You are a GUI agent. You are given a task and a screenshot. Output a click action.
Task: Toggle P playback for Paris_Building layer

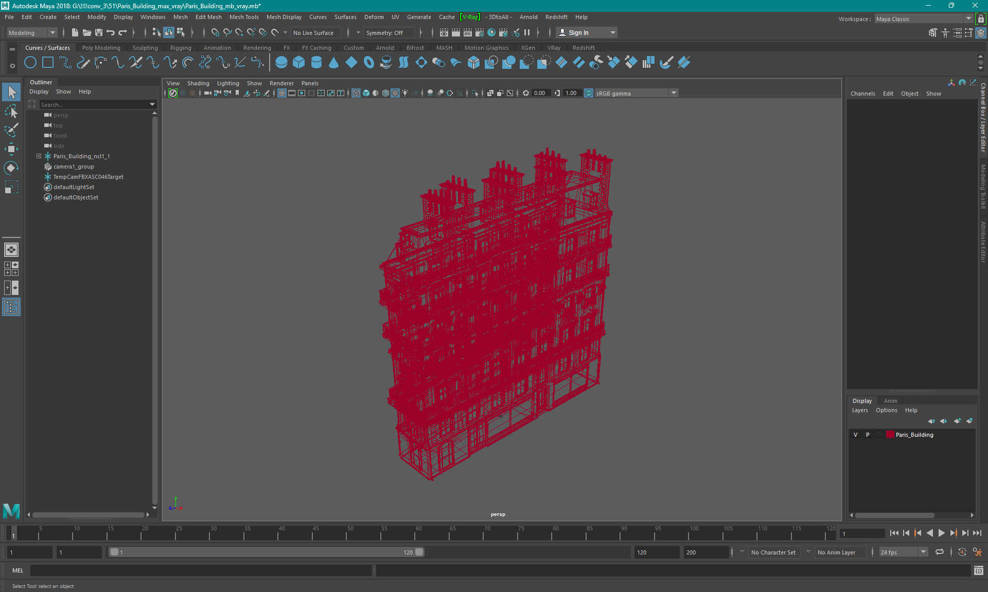point(867,435)
